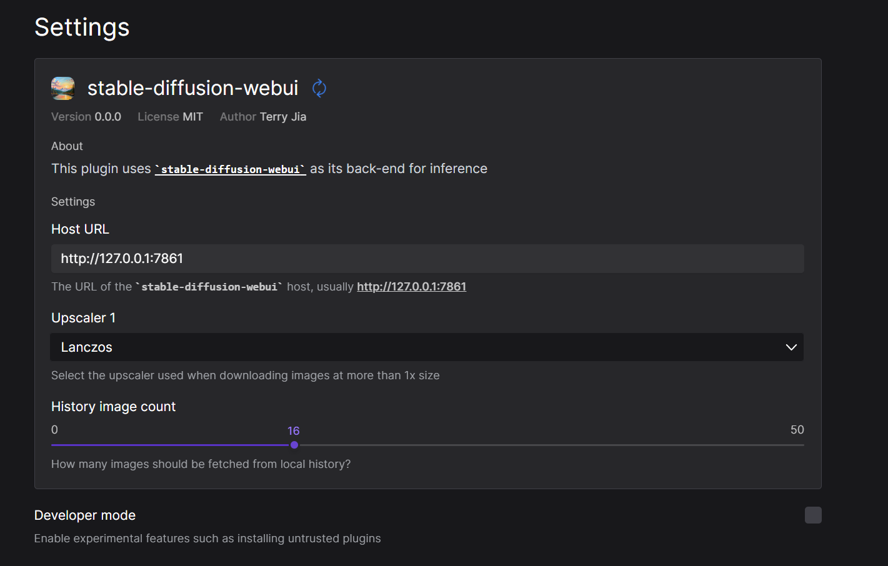This screenshot has height=566, width=888.
Task: Click the chevron on the Upscaler selector
Action: pos(791,347)
